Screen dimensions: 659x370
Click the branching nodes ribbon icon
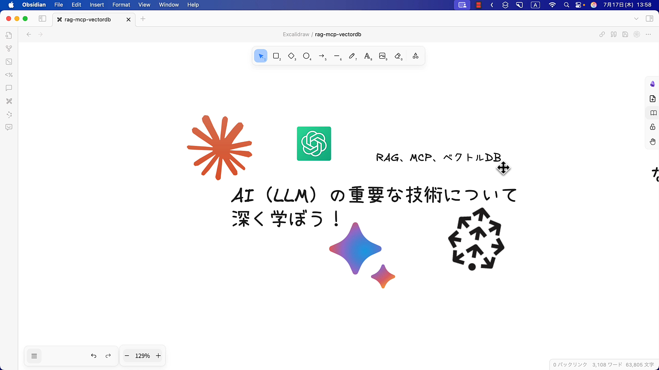[9, 114]
